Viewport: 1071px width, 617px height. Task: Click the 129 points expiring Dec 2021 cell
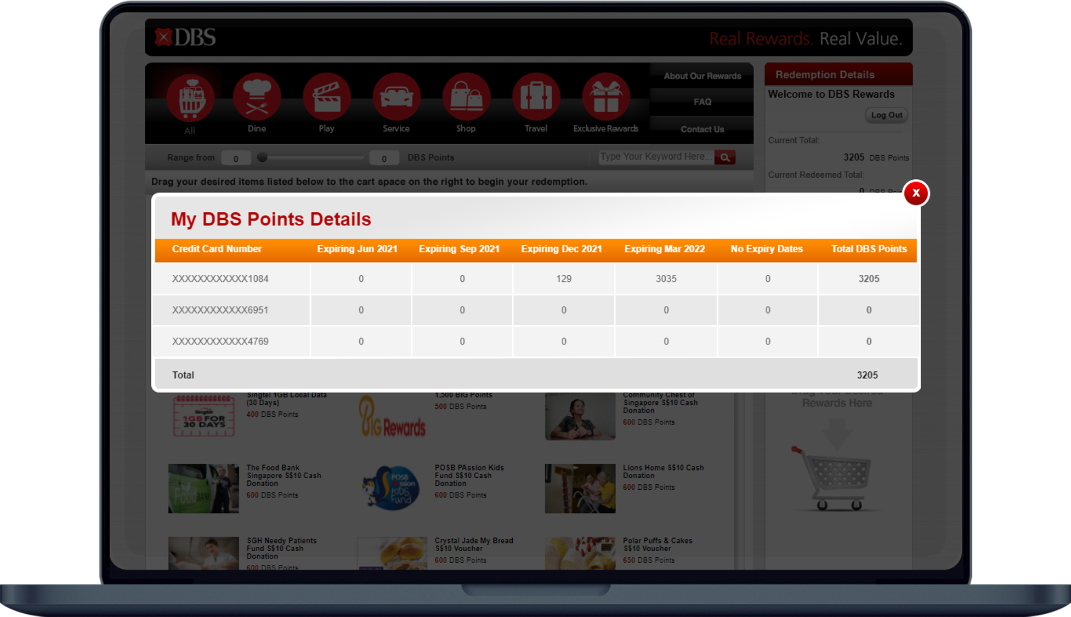coord(564,279)
